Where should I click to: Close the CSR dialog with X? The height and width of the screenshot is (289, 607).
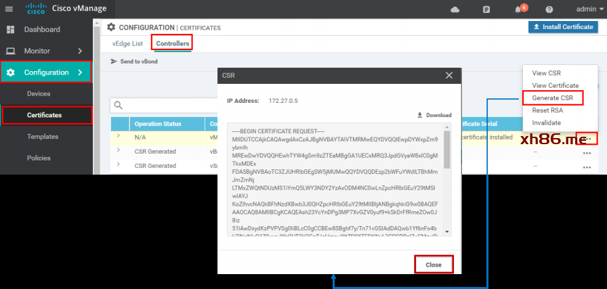[448, 76]
